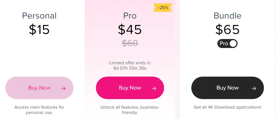Image resolution: width=276 pixels, height=119 pixels.
Task: Click the arrow icon in black Bundle Buy Now
Action: [254, 88]
